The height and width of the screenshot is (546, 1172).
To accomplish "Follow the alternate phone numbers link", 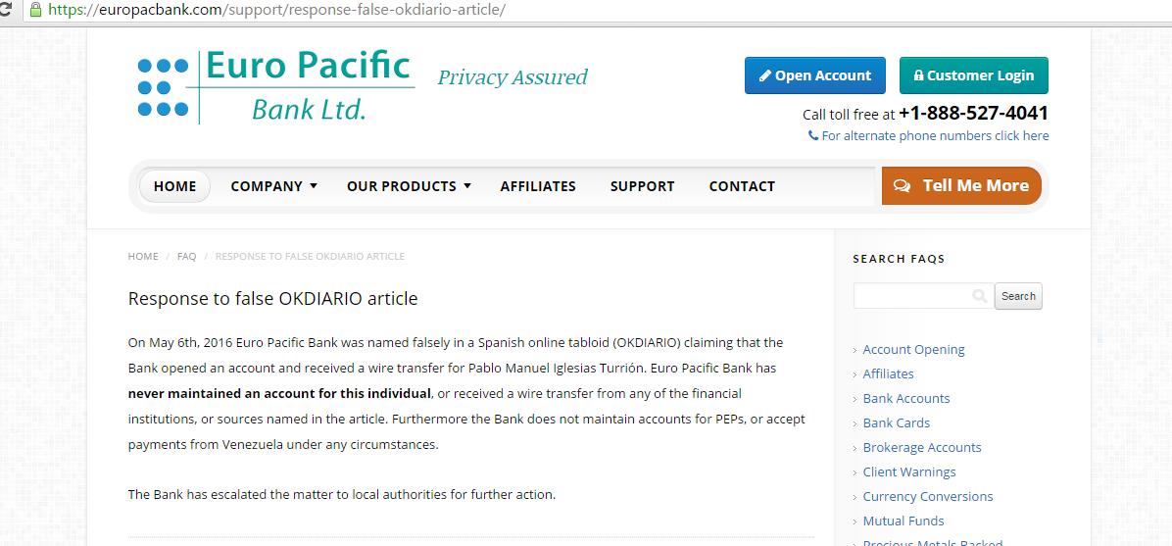I will coord(935,135).
